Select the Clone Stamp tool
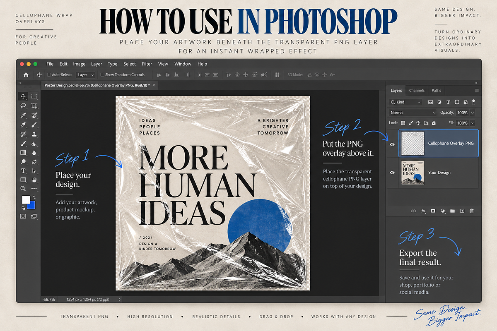497x331 pixels. pyautogui.click(x=34, y=134)
